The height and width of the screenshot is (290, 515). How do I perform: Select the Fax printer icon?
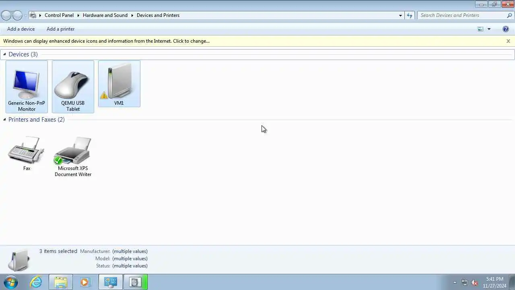pos(27,153)
